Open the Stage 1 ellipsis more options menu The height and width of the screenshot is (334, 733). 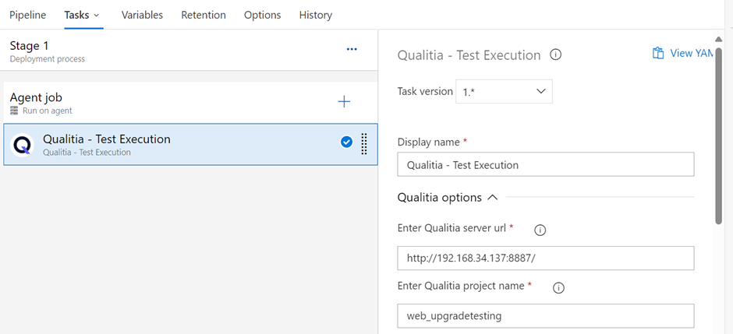[x=352, y=49]
